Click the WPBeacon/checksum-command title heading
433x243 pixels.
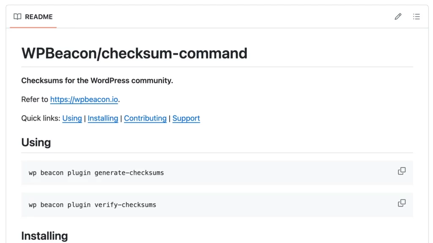(x=134, y=53)
